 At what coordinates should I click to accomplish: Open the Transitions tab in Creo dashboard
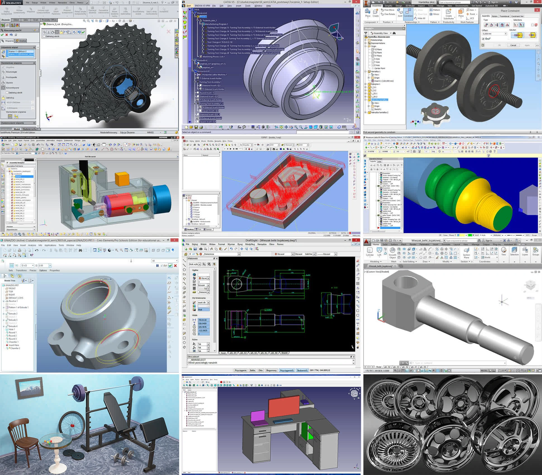tap(21, 271)
